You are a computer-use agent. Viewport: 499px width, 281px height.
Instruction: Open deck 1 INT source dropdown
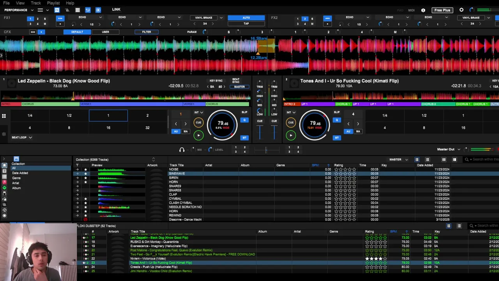(199, 112)
